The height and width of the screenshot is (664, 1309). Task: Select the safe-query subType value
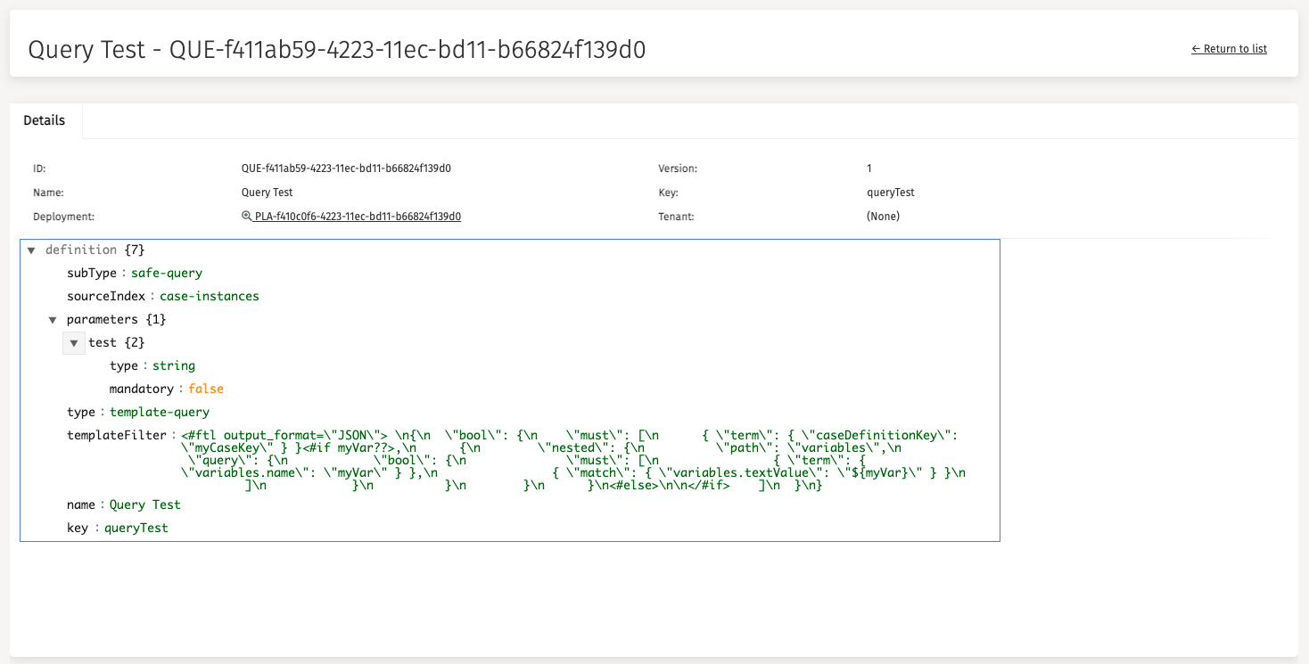click(166, 273)
